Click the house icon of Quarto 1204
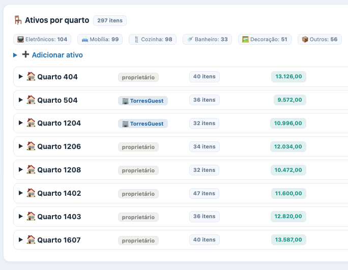The height and width of the screenshot is (270, 348). pos(31,123)
